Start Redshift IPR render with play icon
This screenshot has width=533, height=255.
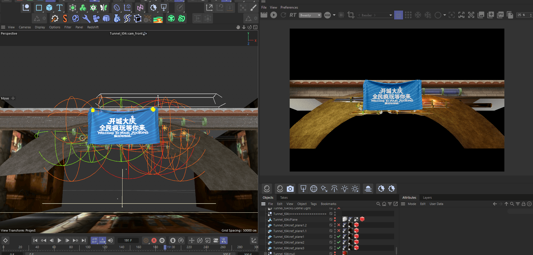(274, 15)
